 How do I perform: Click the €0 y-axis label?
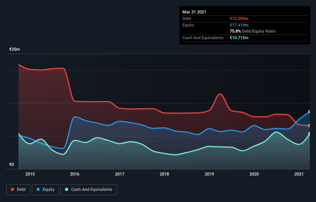click(12, 164)
